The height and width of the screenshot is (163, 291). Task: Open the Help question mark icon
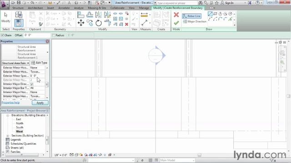coord(257,3)
